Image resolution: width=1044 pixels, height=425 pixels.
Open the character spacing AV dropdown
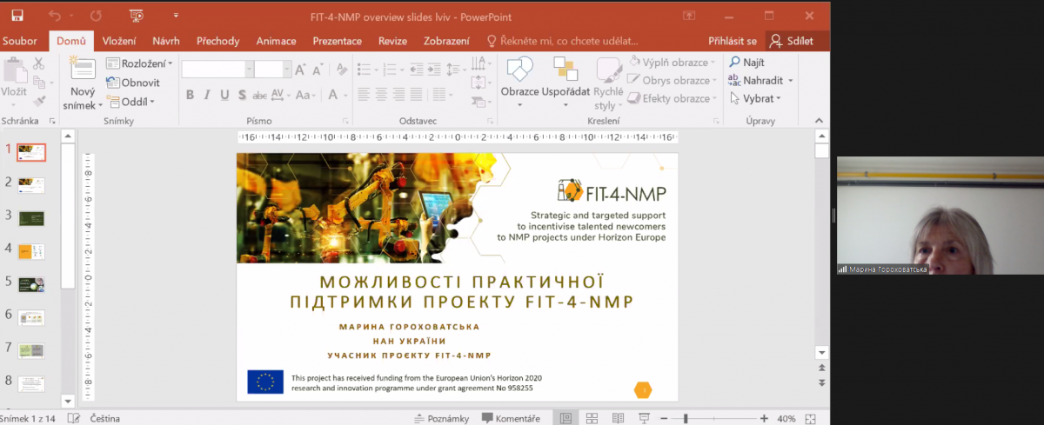[280, 96]
